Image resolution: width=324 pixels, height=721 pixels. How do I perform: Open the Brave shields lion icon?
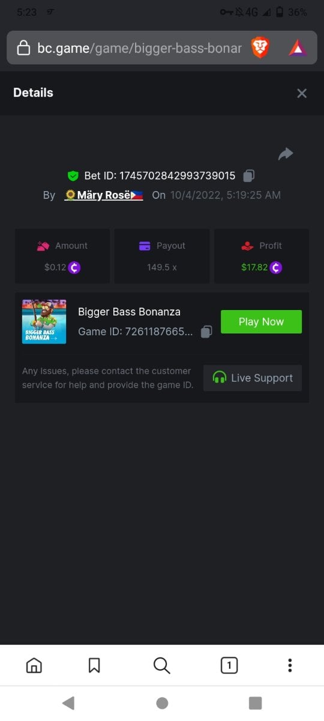(x=260, y=47)
